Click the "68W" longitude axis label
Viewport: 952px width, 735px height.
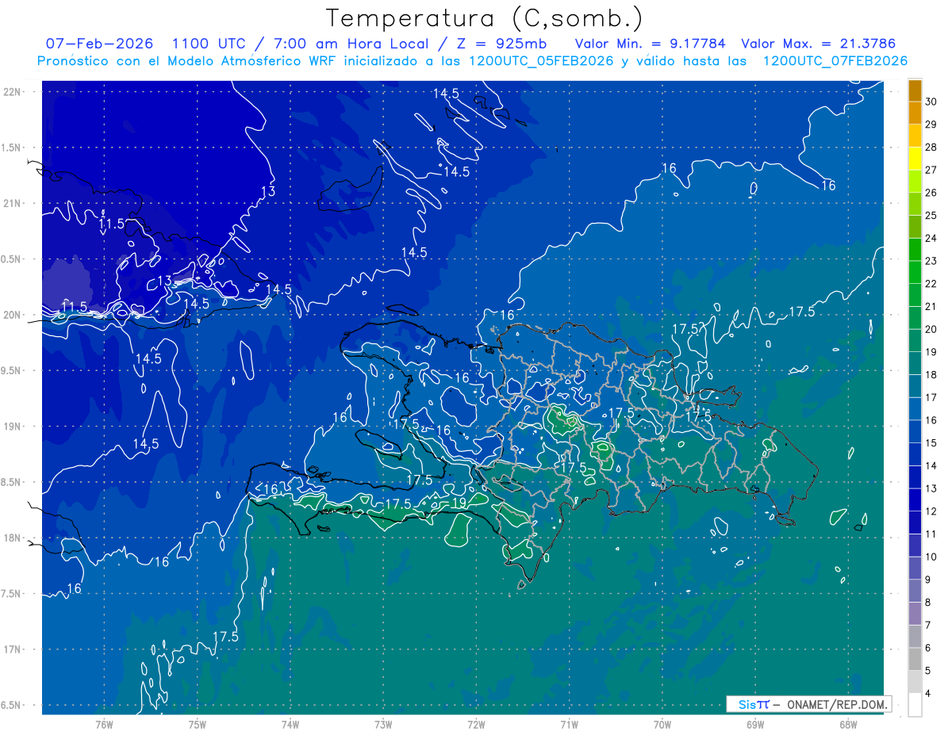pyautogui.click(x=848, y=725)
